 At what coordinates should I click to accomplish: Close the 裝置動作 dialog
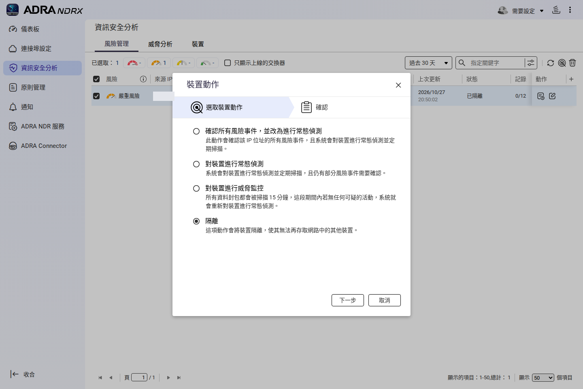pos(398,85)
